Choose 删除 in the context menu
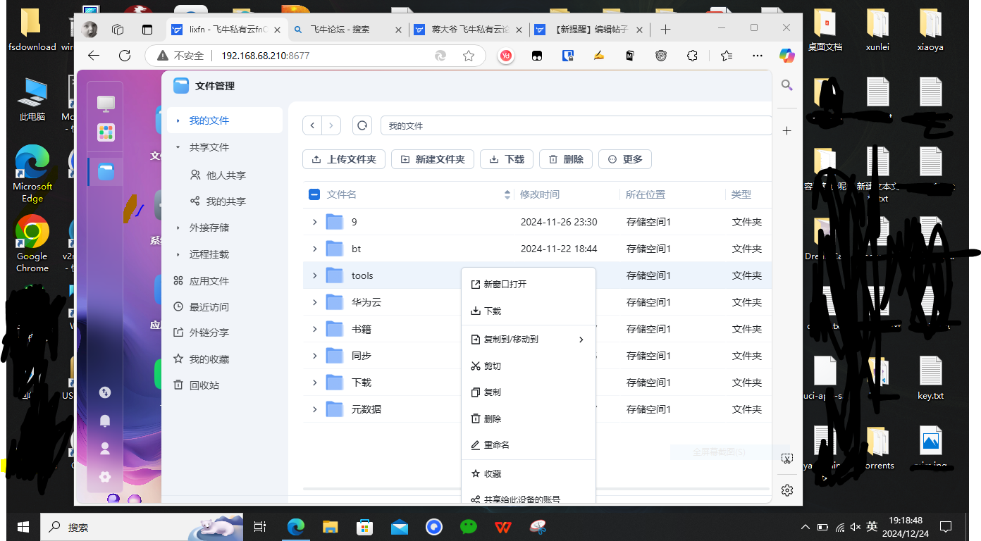This screenshot has width=981, height=541. (529, 418)
